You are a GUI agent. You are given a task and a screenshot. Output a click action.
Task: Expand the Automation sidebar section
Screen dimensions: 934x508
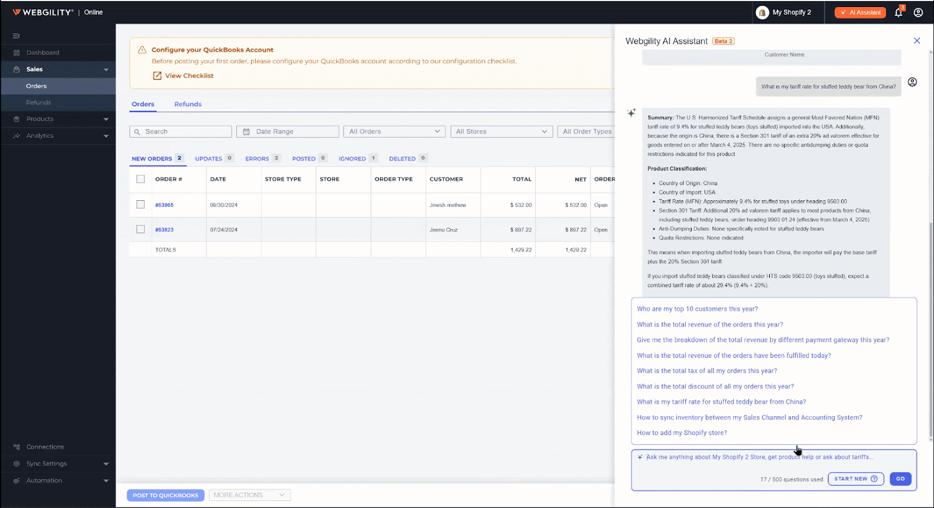click(106, 481)
